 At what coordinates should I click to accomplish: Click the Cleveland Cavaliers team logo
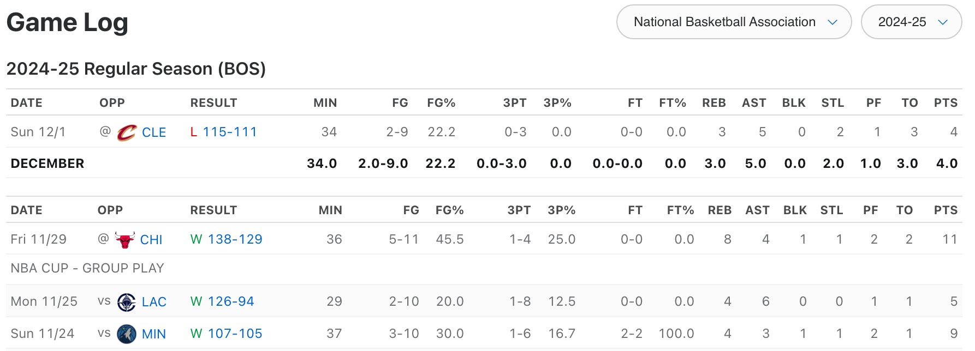[x=127, y=132]
